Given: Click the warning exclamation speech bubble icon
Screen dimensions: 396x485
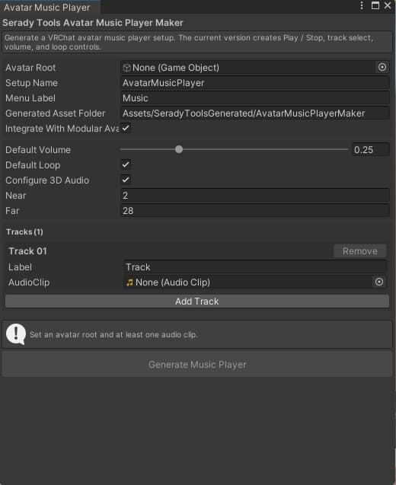Looking at the screenshot, I should pos(16,334).
